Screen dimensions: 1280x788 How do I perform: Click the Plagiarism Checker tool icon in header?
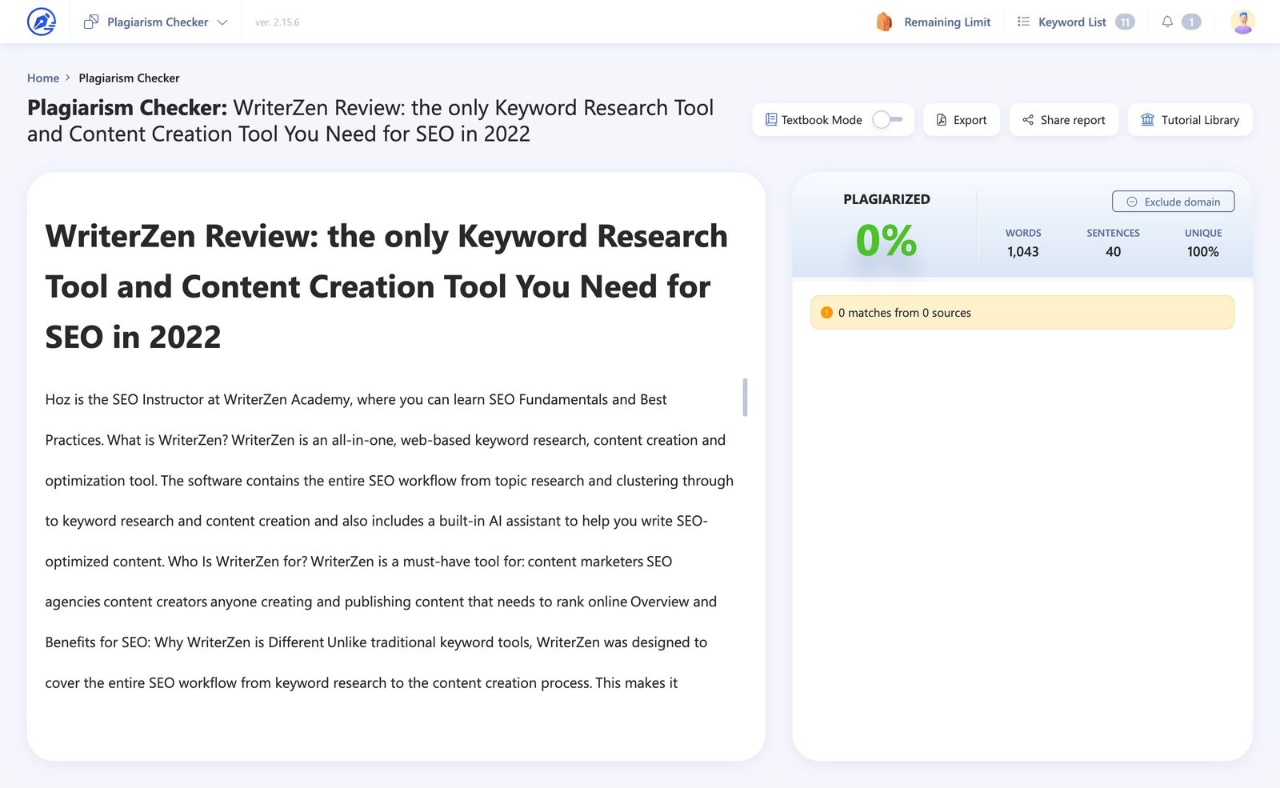(x=91, y=22)
